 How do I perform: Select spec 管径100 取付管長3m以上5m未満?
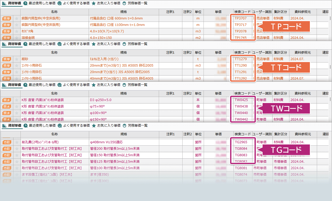coord(123,168)
